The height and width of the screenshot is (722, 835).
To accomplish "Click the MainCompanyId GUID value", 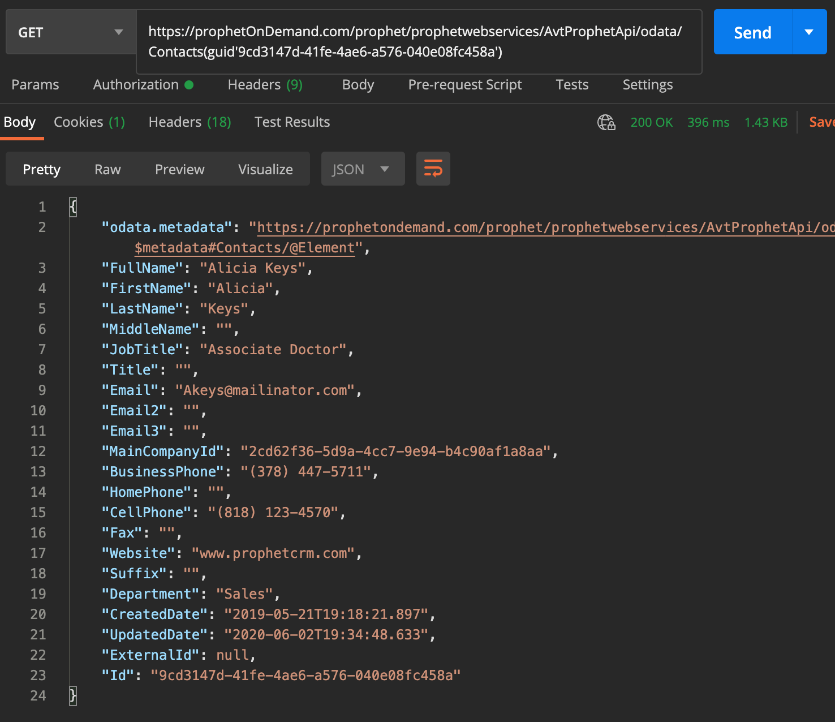I will point(396,452).
